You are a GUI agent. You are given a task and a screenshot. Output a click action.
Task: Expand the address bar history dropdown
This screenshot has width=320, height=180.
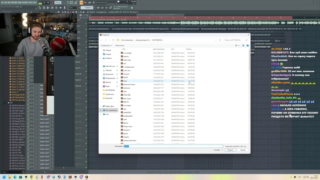[x=216, y=40]
